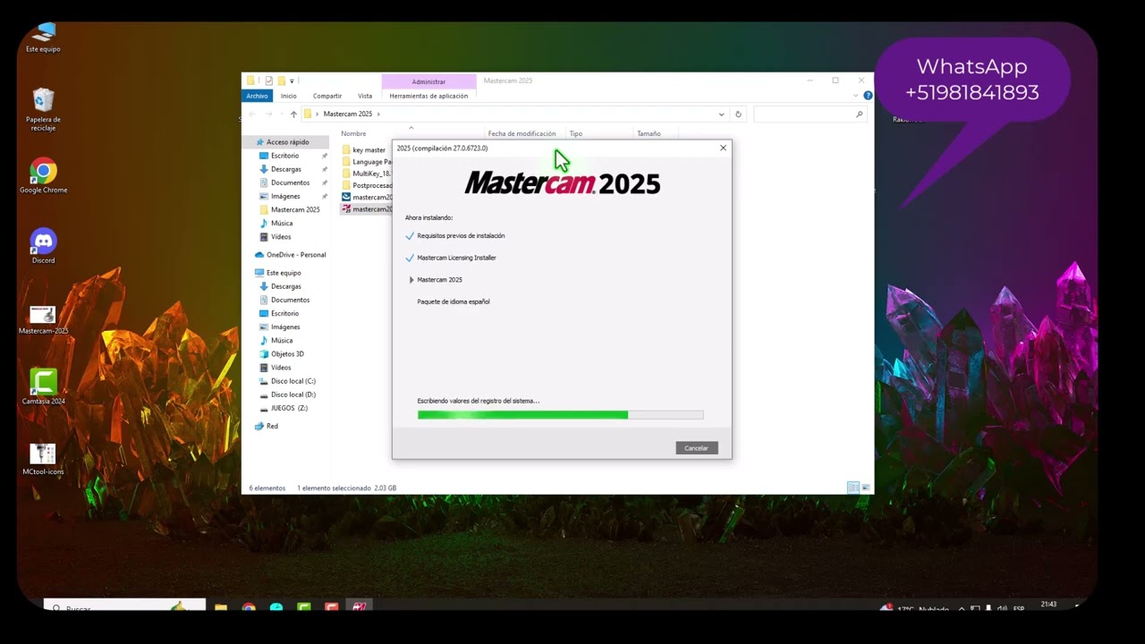1145x644 pixels.
Task: Click the Properties icon in the Explorer title bar
Action: tap(268, 80)
